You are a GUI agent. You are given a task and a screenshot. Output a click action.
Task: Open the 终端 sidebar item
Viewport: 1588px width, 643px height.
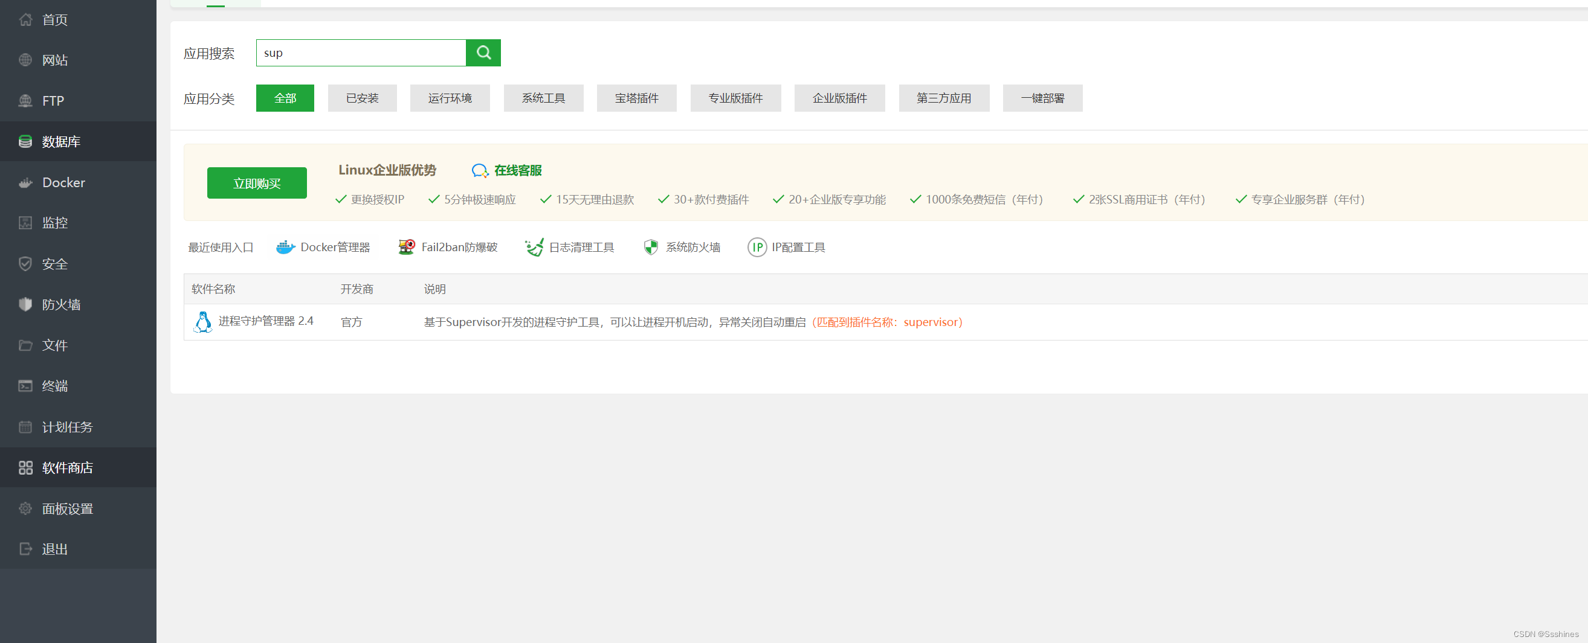tap(54, 386)
